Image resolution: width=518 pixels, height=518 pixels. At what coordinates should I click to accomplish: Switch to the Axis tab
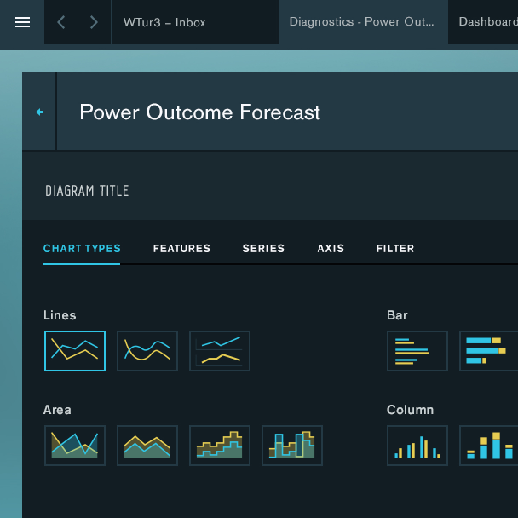tap(331, 248)
